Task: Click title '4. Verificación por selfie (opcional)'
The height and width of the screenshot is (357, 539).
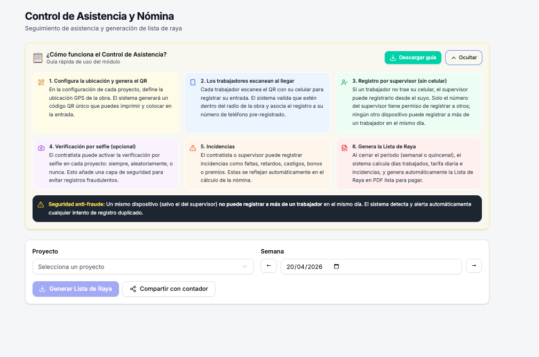Action: [x=92, y=147]
